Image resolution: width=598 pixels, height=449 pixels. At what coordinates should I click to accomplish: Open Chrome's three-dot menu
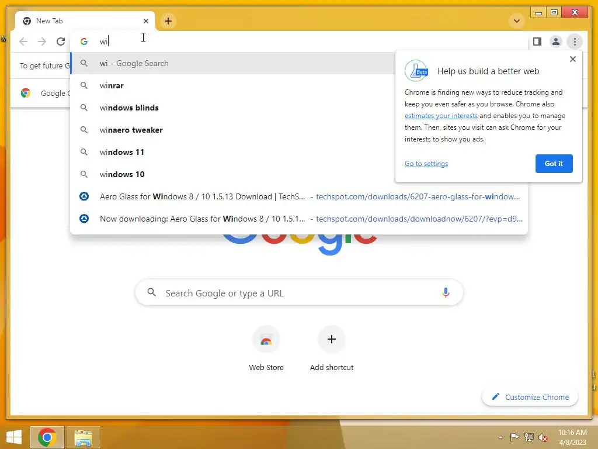pyautogui.click(x=575, y=42)
